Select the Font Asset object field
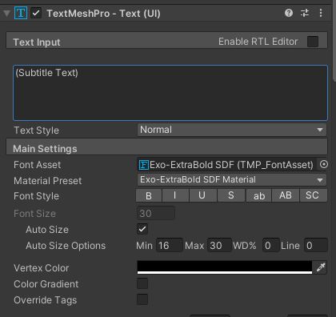The image size is (336, 317). coord(226,165)
